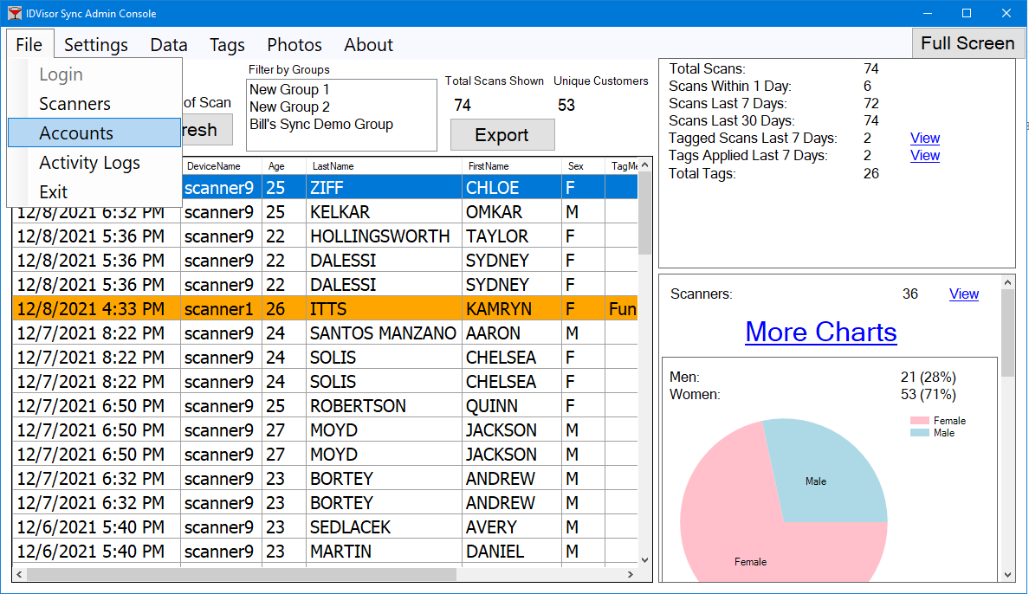This screenshot has width=1029, height=594.
Task: Click the horizontal scrollbar right arrow
Action: tap(631, 574)
